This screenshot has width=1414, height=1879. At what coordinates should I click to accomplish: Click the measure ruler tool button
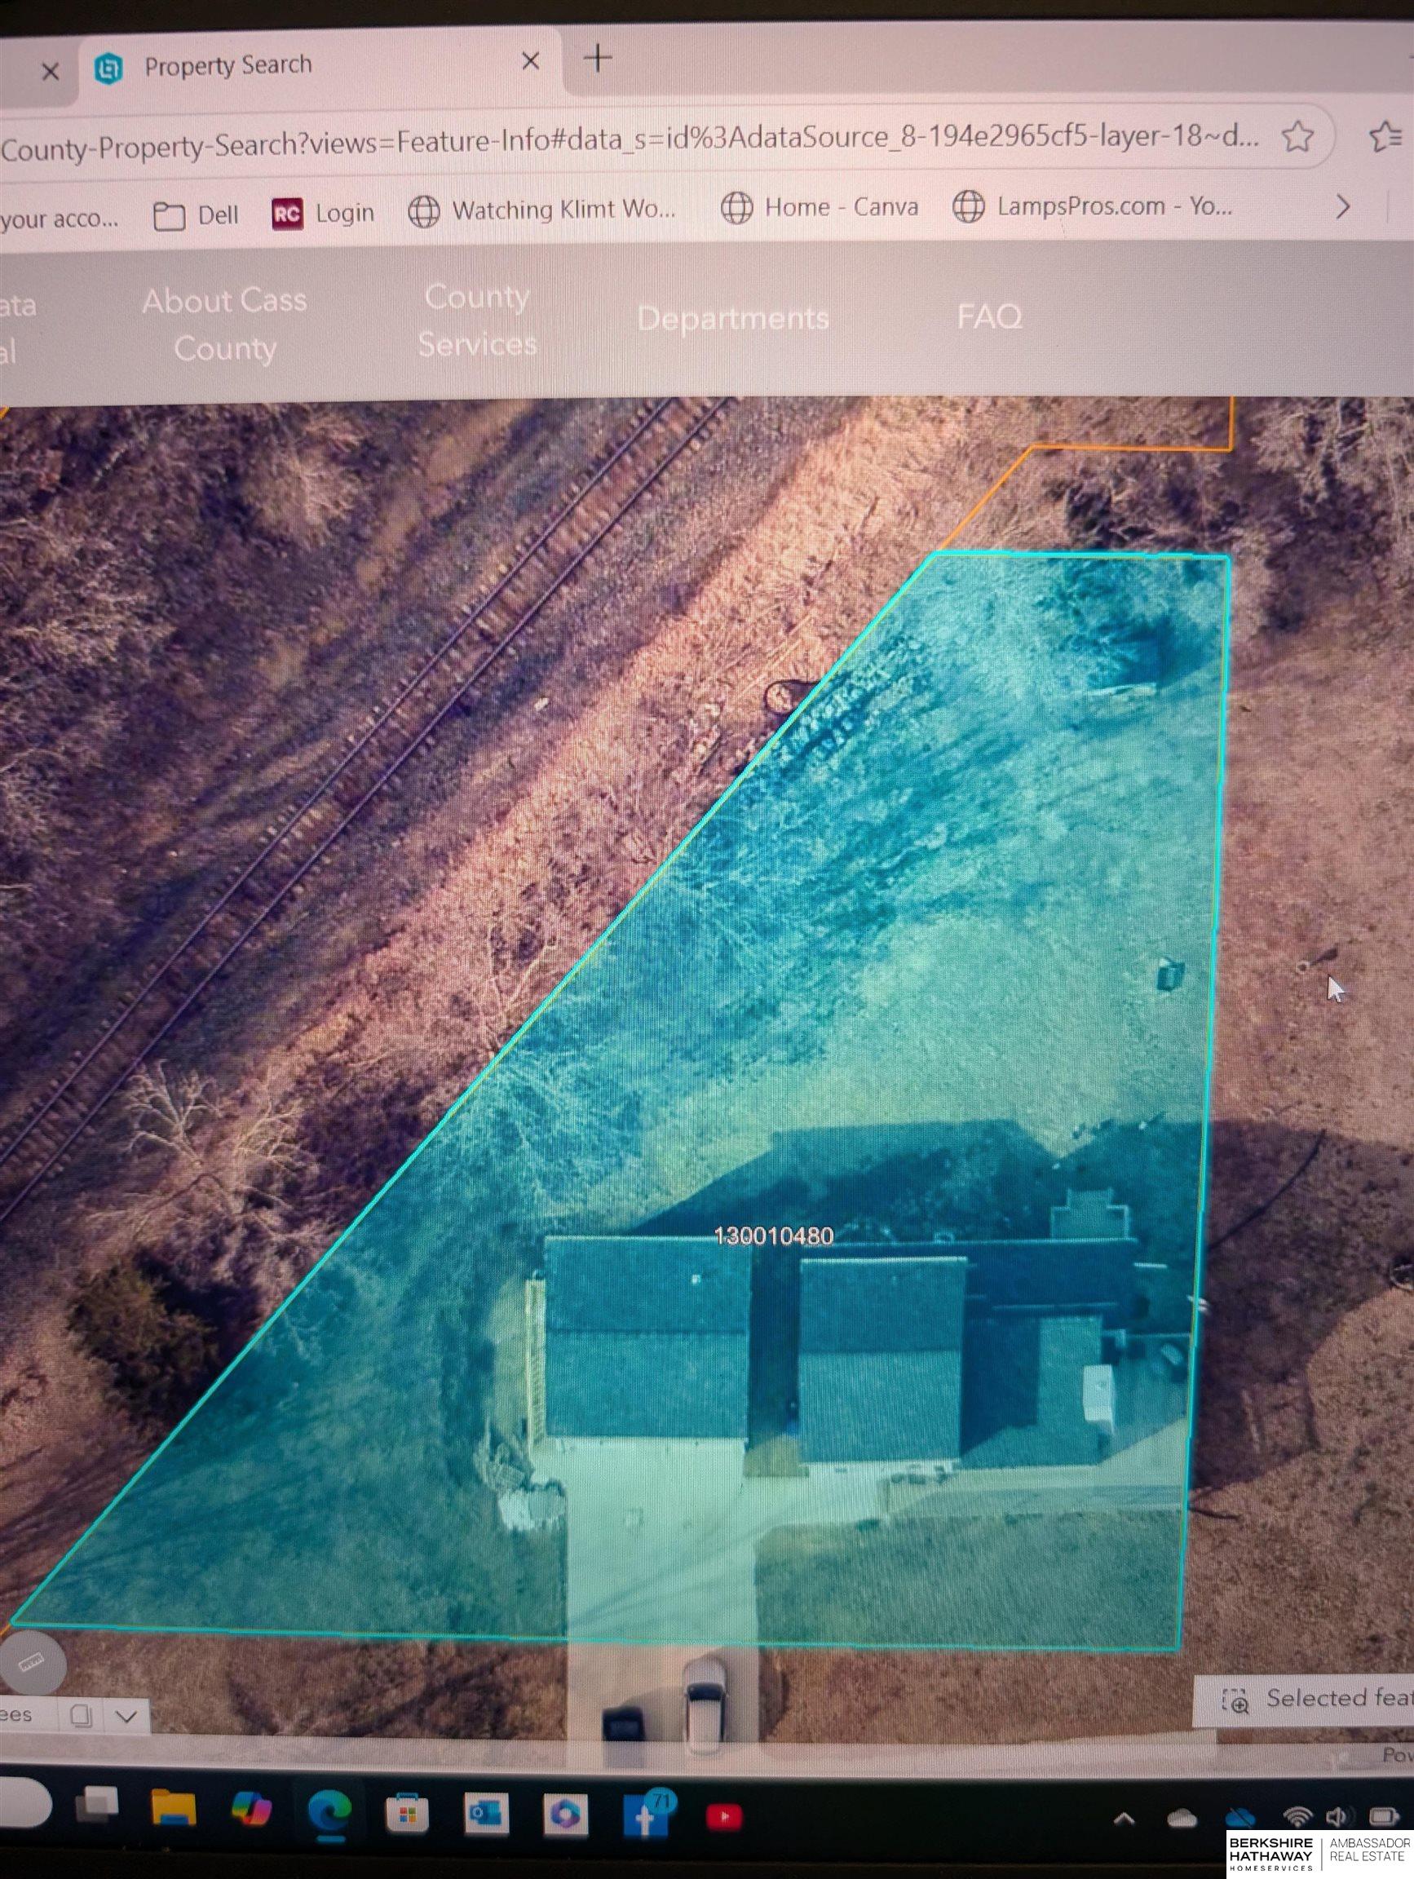point(32,1660)
